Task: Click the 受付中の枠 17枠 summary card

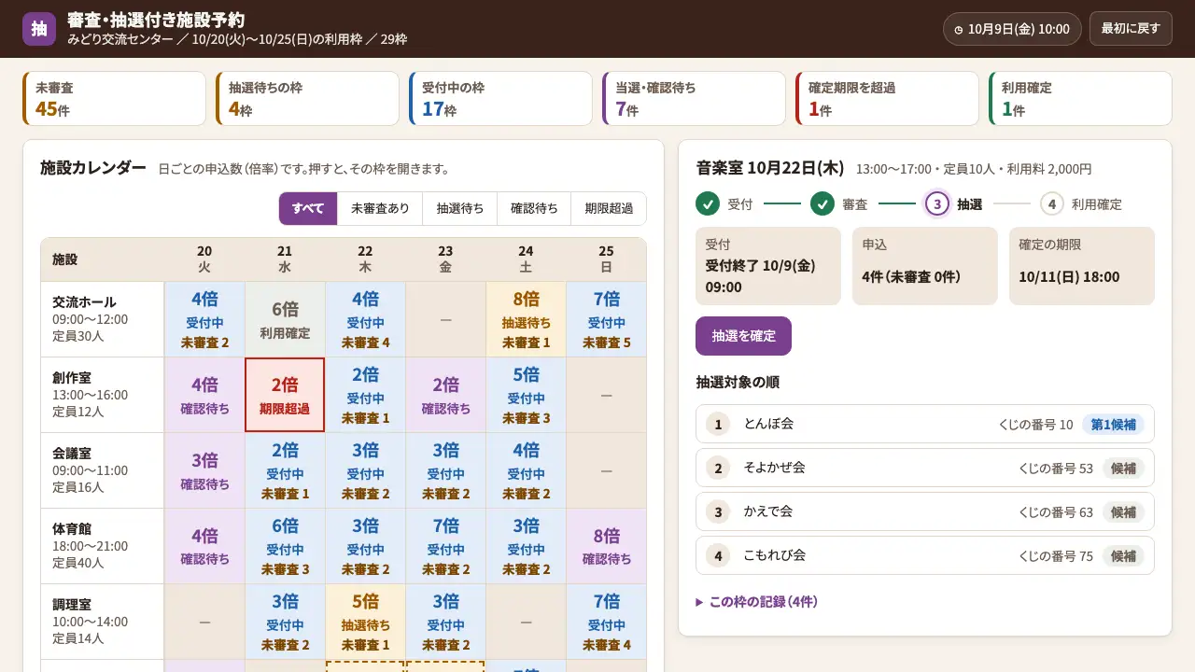Action: click(x=500, y=99)
